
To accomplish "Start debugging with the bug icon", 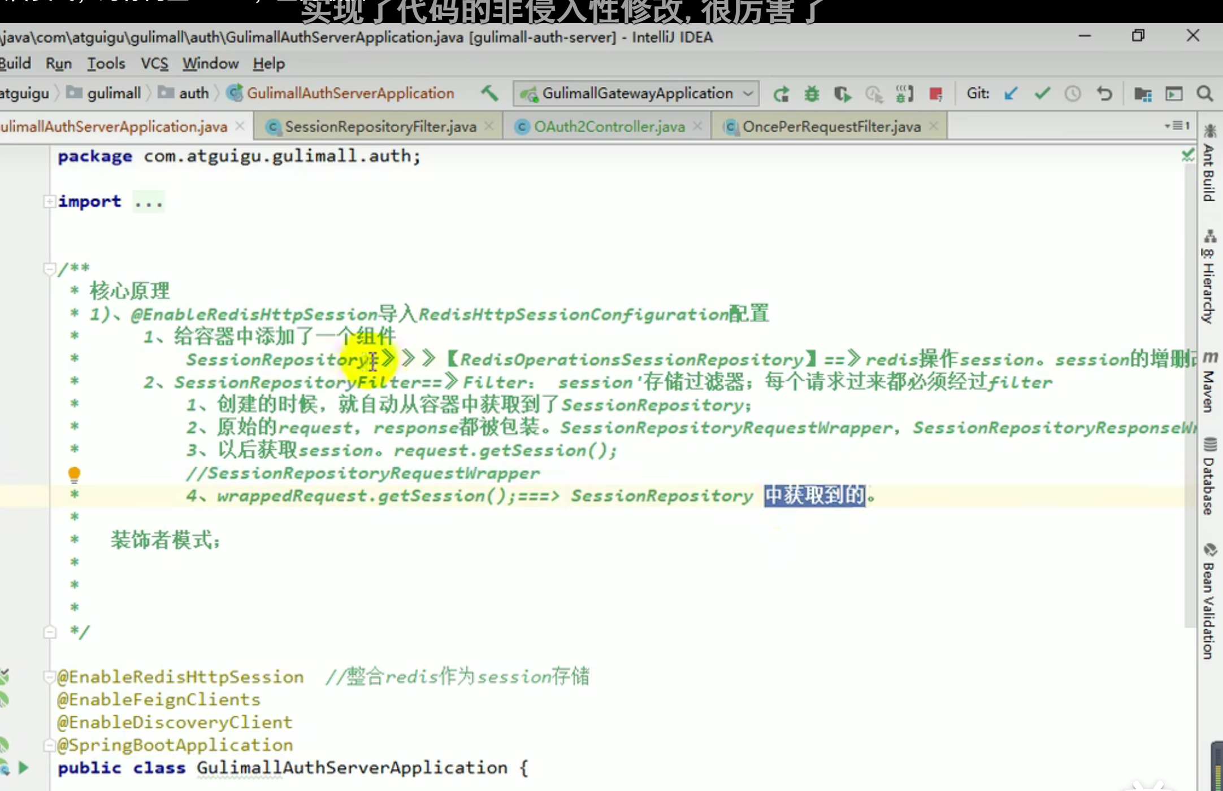I will (812, 94).
